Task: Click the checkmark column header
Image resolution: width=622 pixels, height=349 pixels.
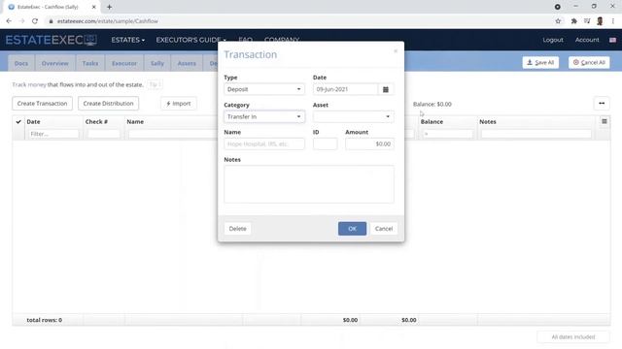Action: (18, 121)
